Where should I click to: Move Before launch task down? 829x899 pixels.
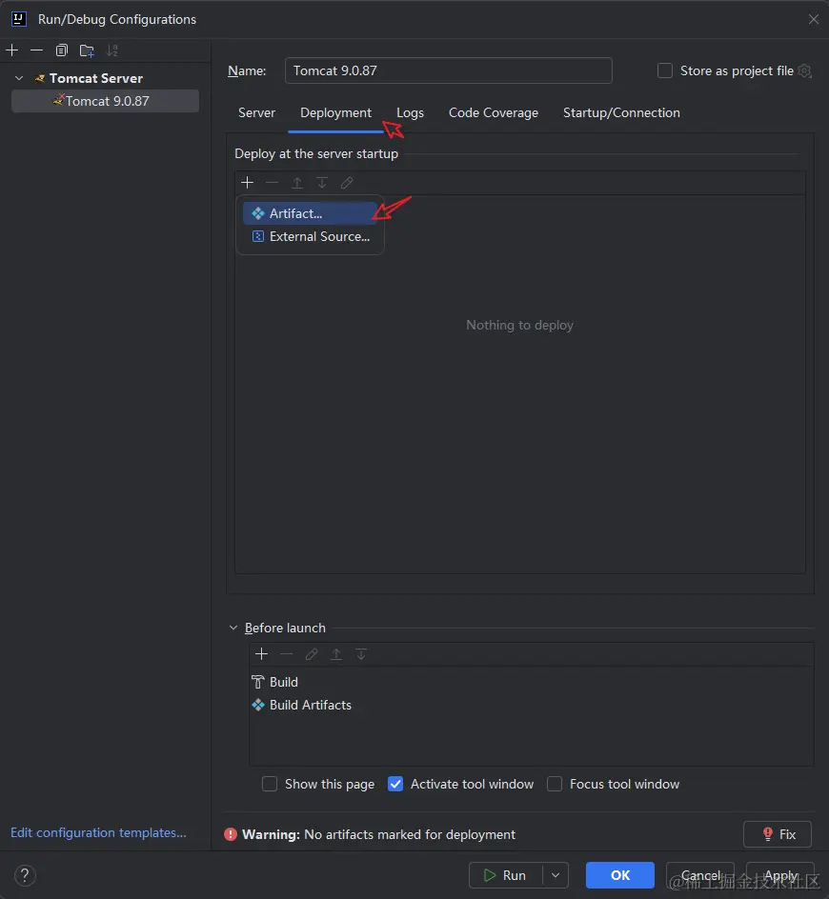(x=361, y=653)
